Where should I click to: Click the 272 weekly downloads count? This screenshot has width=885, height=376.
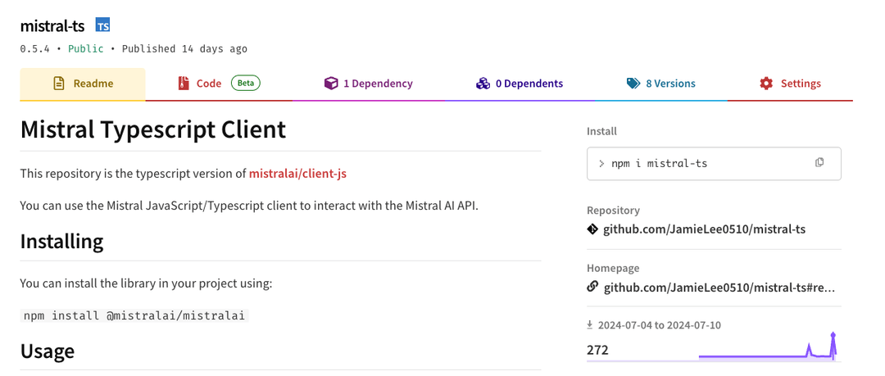click(x=597, y=350)
